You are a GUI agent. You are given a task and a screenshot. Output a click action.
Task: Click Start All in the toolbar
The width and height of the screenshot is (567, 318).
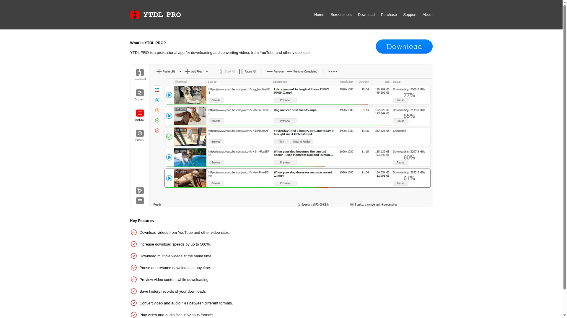227,72
